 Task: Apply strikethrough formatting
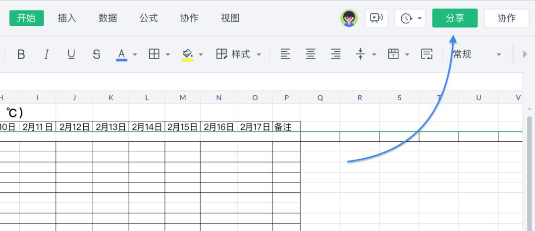97,54
